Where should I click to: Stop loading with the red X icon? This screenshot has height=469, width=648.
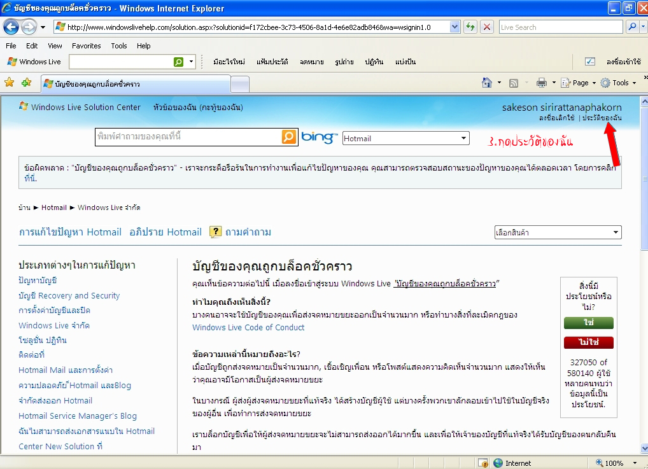(487, 27)
